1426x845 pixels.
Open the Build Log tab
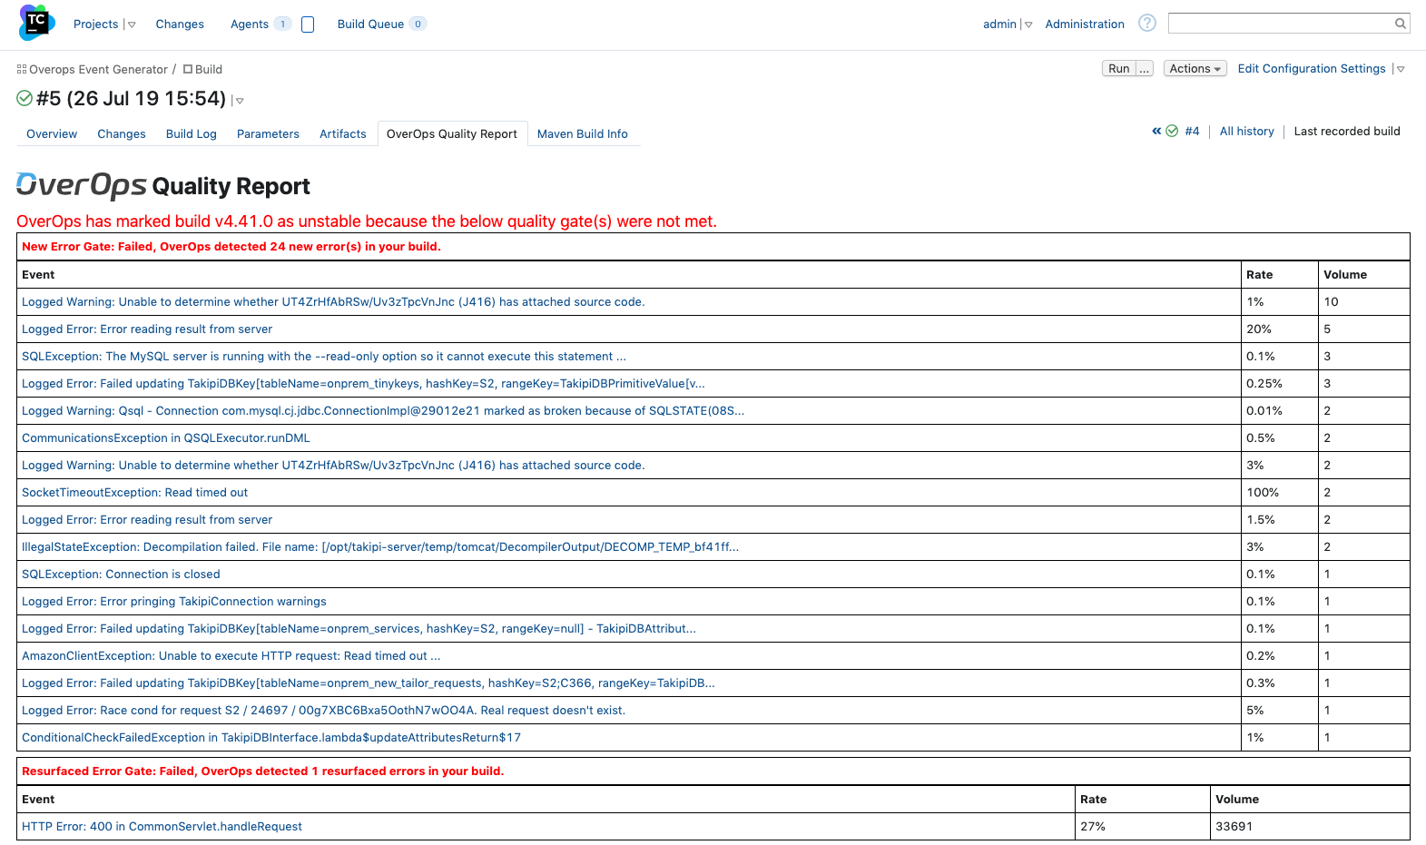click(192, 133)
